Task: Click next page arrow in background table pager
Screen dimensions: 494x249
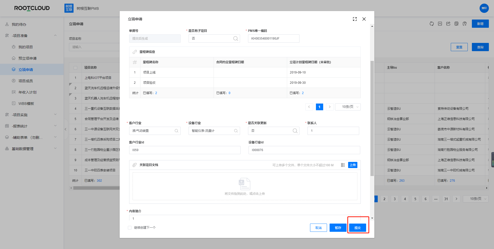Action: point(456,199)
